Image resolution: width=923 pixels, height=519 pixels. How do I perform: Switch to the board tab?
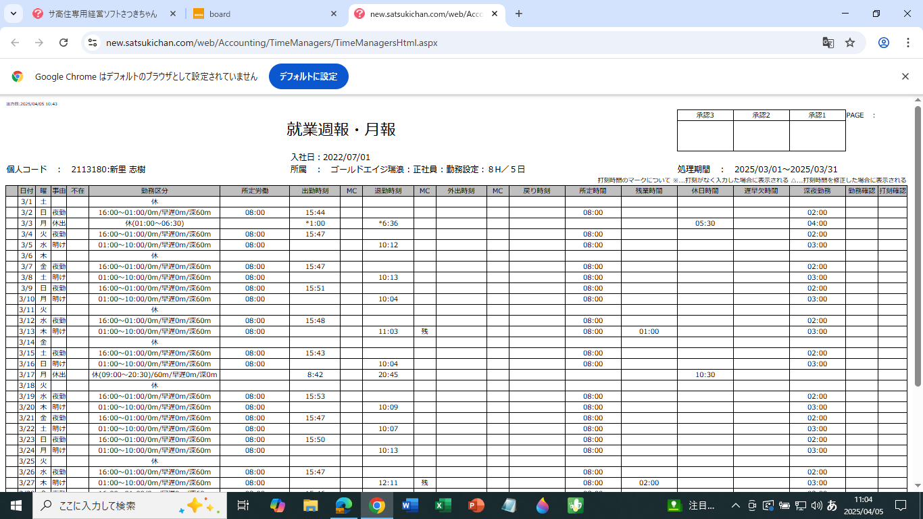pyautogui.click(x=264, y=14)
